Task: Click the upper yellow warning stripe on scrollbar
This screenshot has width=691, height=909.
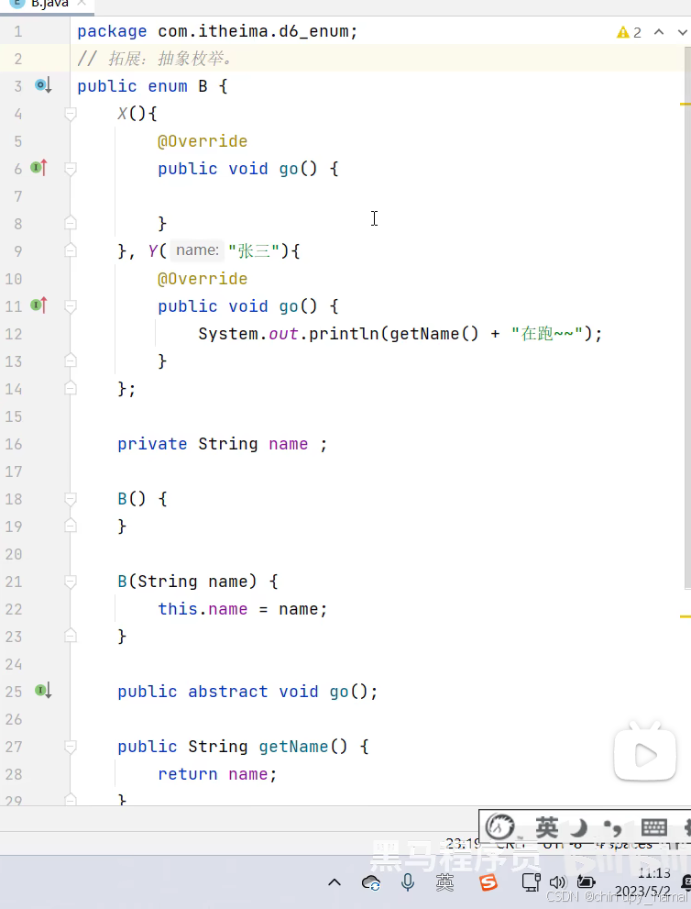Action: 686,105
